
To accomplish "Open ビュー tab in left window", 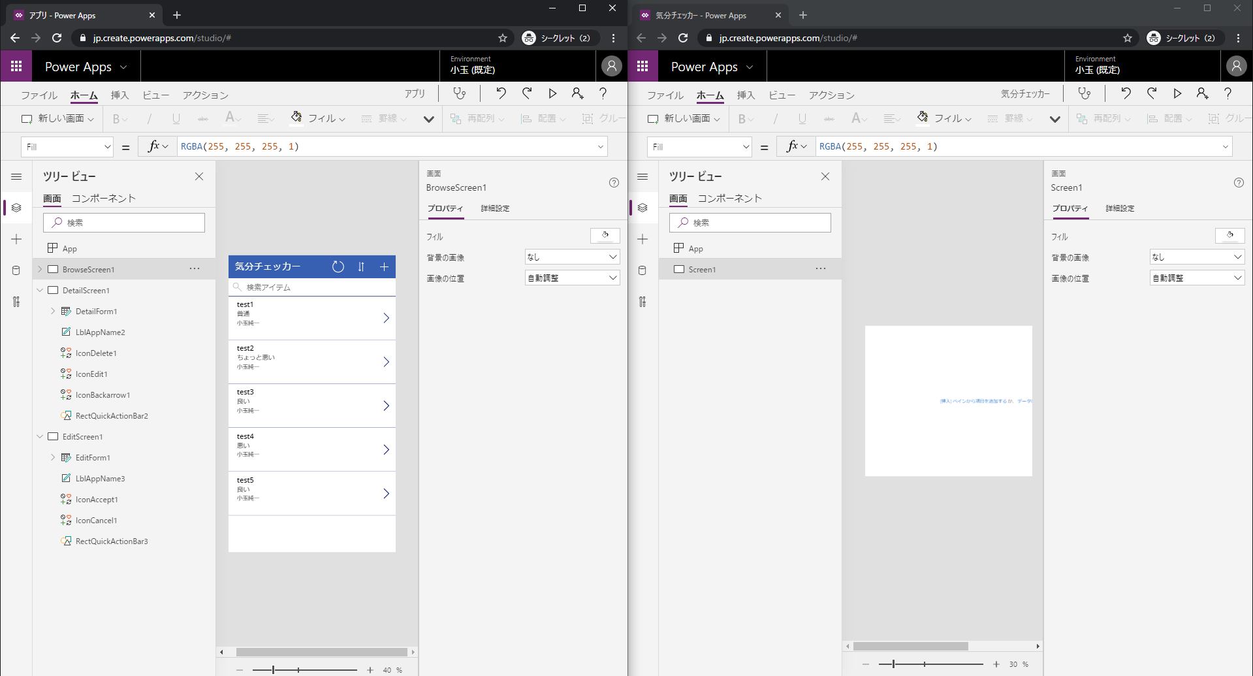I will 156,95.
